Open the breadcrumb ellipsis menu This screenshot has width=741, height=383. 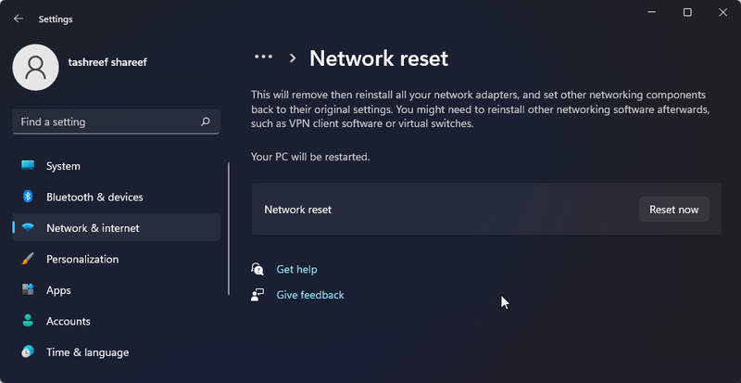263,57
